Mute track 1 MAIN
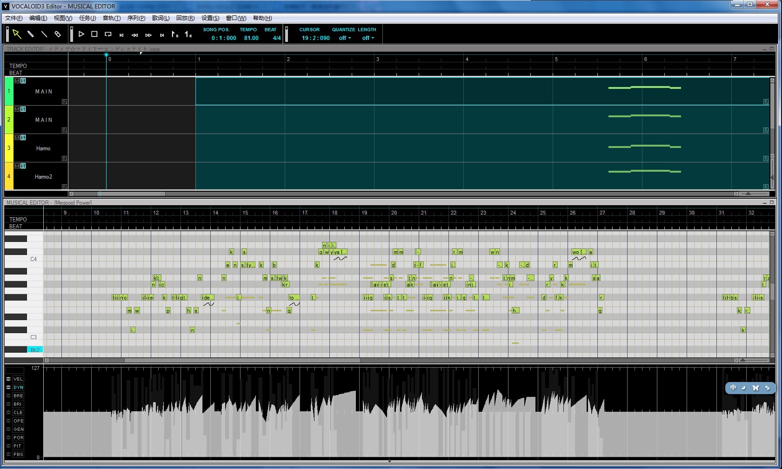Screen dimensions: 782x469 (x=17, y=81)
